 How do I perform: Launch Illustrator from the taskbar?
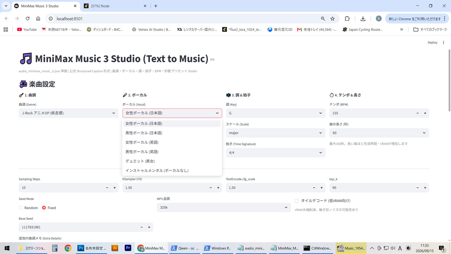pyautogui.click(x=115, y=248)
